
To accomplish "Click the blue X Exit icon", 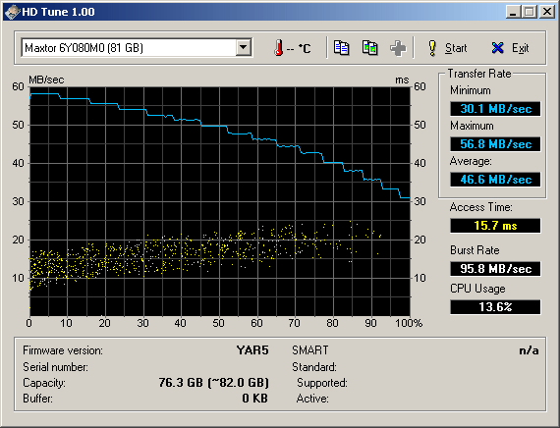I will 497,48.
